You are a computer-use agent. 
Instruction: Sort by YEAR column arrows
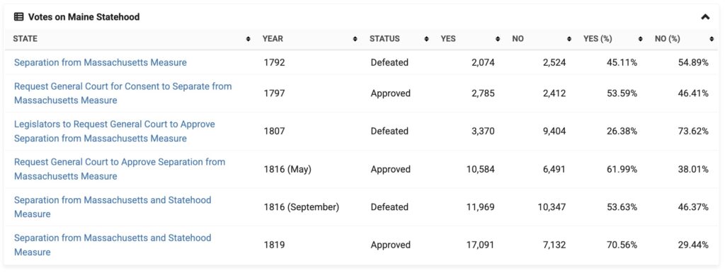click(355, 40)
